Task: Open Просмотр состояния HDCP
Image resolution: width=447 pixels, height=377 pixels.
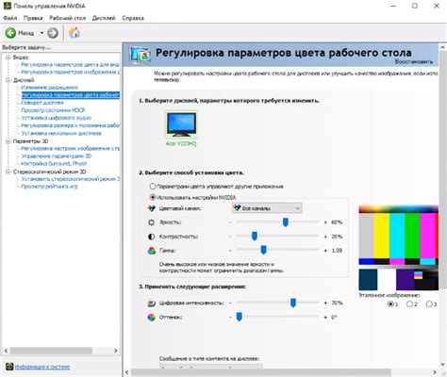Action: 53,110
